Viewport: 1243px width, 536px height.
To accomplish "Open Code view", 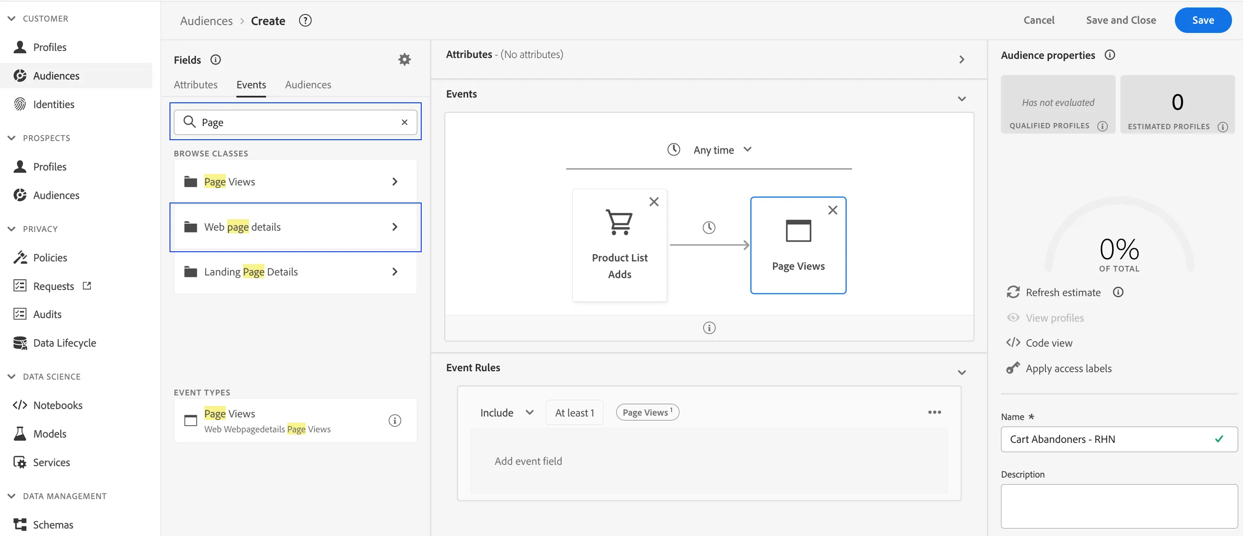I will [1039, 343].
